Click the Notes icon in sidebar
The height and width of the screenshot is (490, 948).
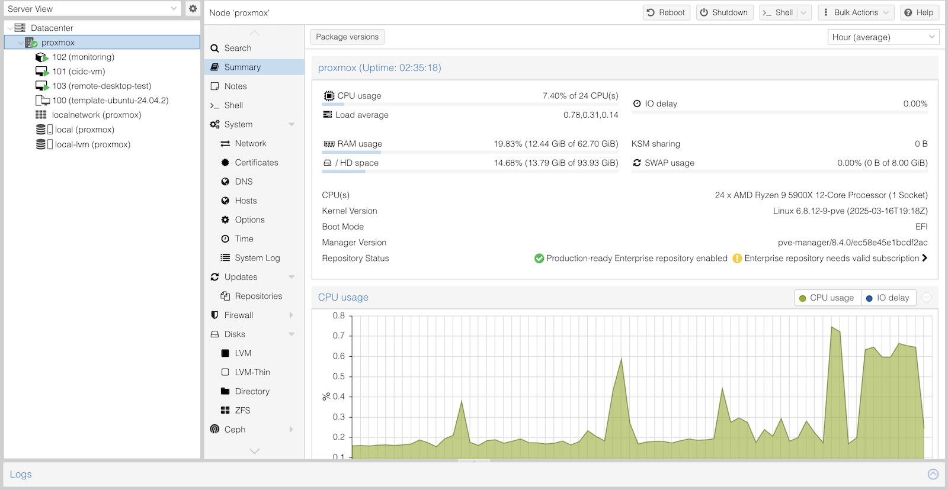(x=214, y=86)
